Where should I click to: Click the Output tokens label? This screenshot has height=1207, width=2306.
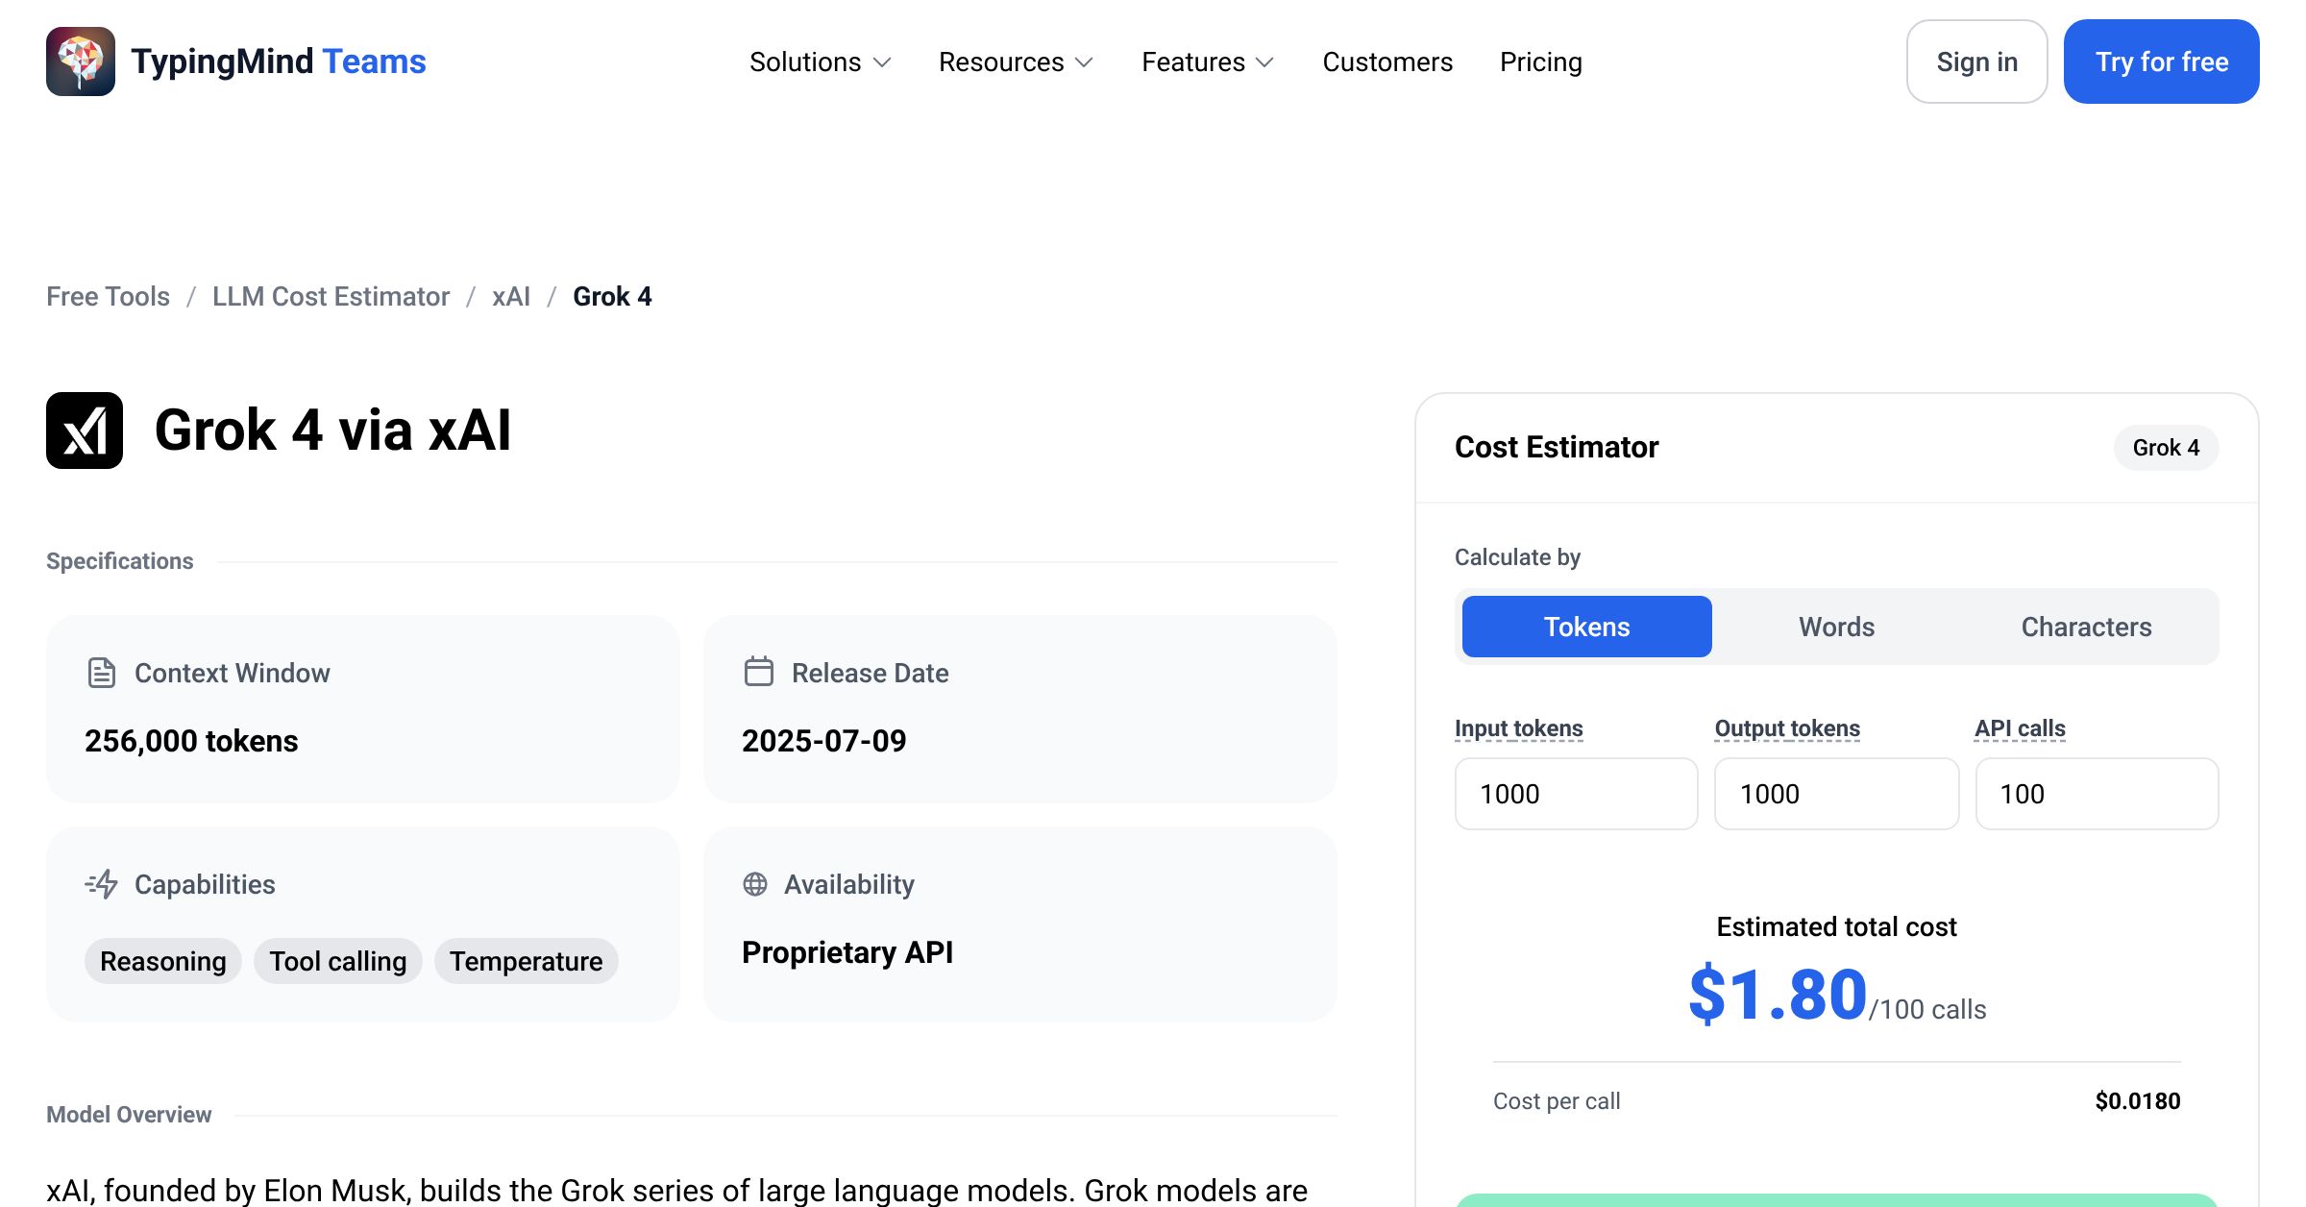(1788, 728)
